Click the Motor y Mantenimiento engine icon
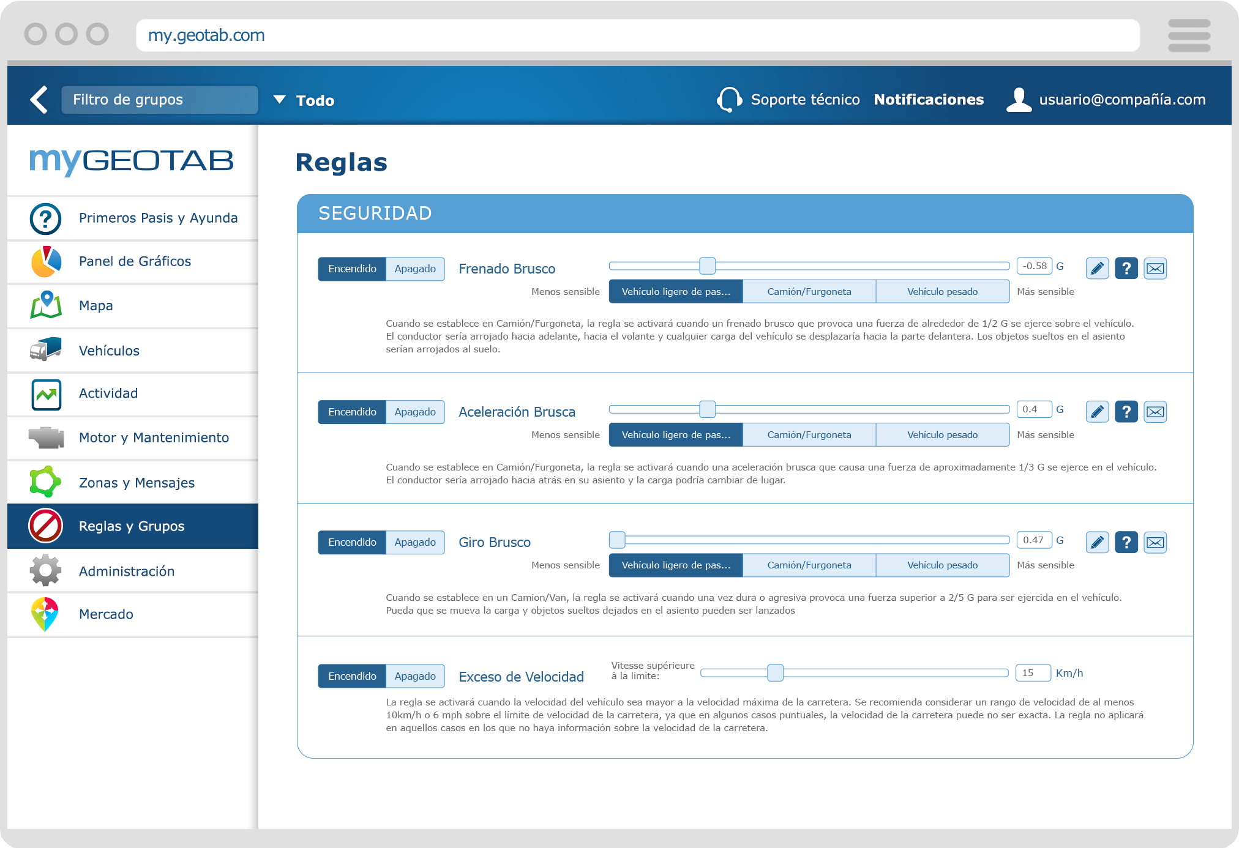The image size is (1239, 848). click(x=45, y=438)
